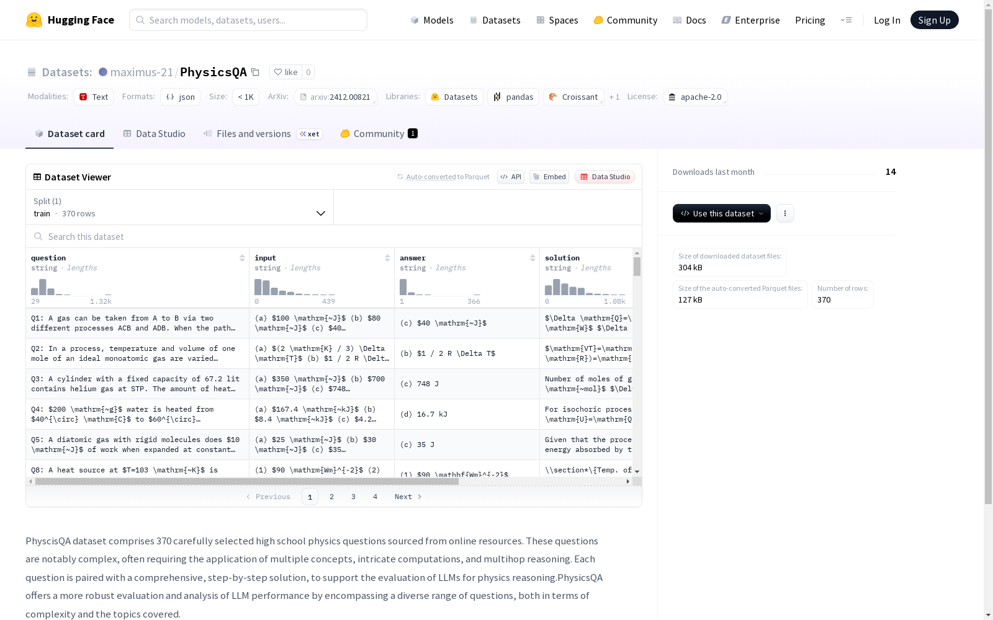Viewport: 993px width, 620px height.
Task: Open the maximus-21 profile link
Action: pos(142,72)
